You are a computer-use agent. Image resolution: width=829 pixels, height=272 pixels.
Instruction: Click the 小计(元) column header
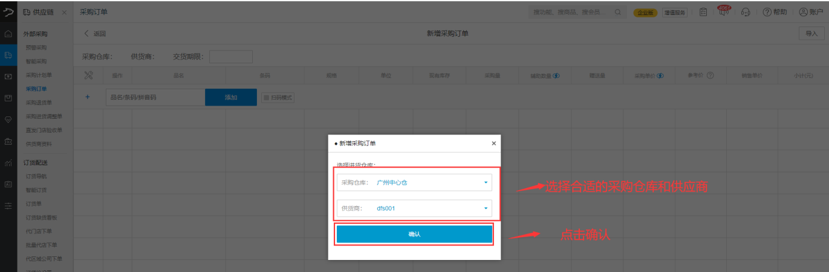(x=804, y=76)
